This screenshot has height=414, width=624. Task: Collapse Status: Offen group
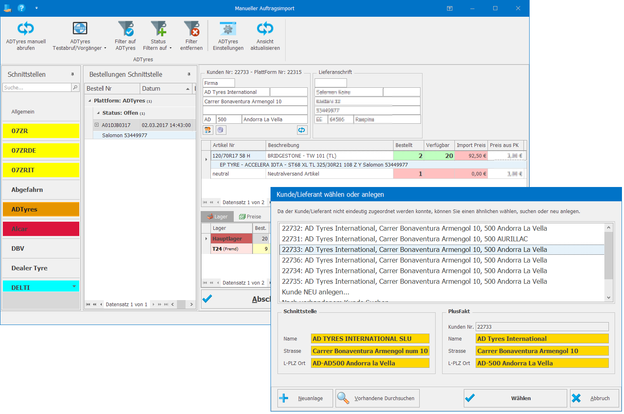click(x=98, y=113)
